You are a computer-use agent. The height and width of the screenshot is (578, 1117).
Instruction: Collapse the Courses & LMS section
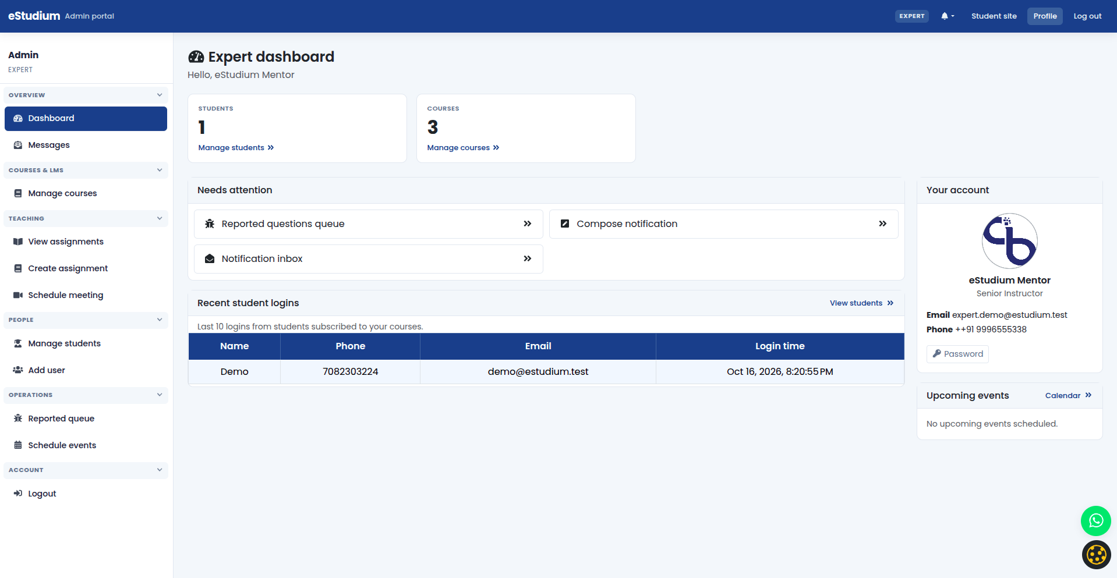[86, 170]
